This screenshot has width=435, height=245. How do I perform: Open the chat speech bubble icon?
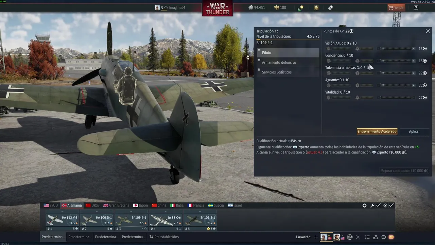(x=383, y=237)
